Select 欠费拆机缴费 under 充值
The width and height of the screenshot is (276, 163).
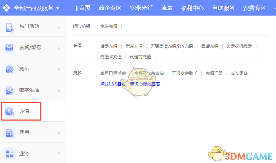[239, 46]
